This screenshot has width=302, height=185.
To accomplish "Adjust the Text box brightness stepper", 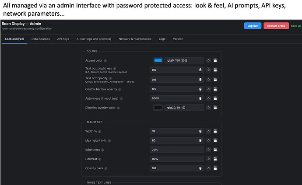I will point(200,70).
